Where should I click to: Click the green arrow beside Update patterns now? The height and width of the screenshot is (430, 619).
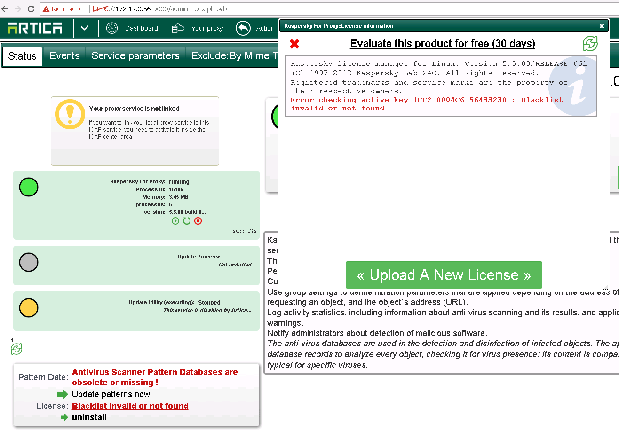click(63, 394)
